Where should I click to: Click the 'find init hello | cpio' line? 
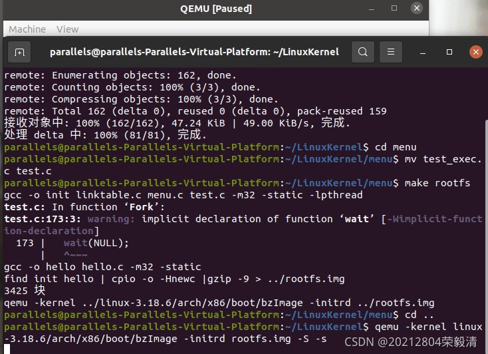[x=174, y=279]
